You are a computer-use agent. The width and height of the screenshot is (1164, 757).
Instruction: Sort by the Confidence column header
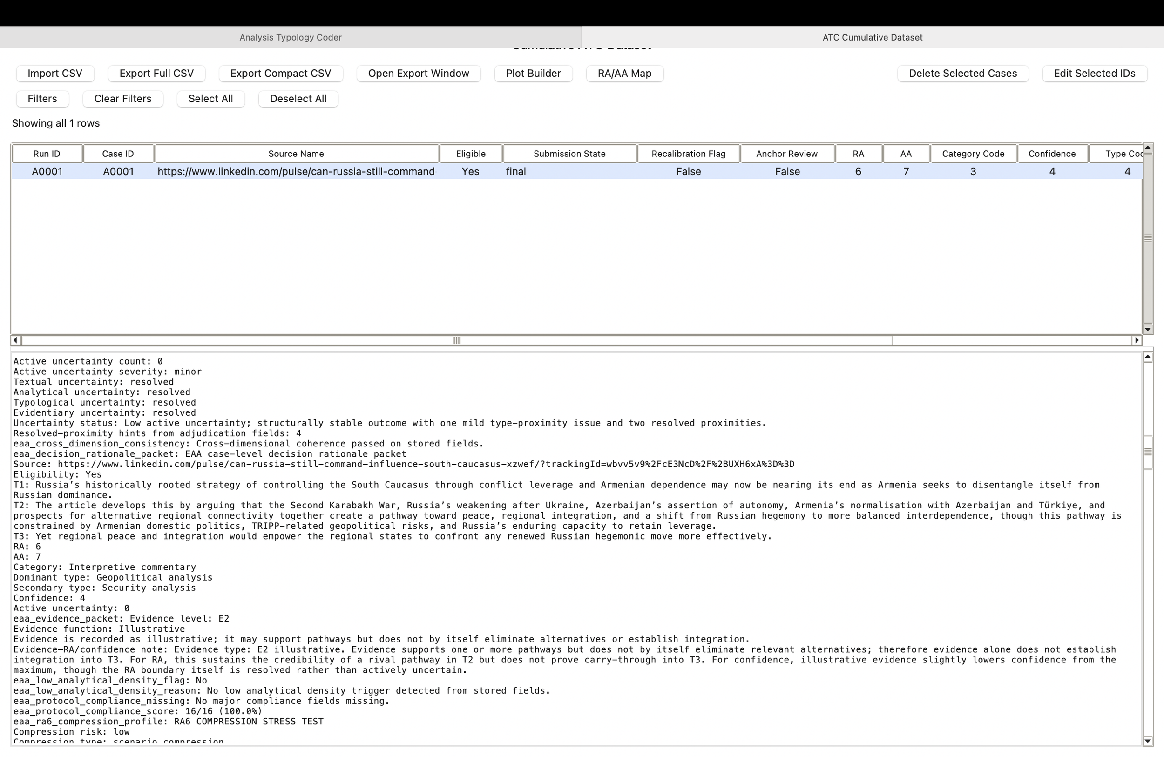[1052, 153]
